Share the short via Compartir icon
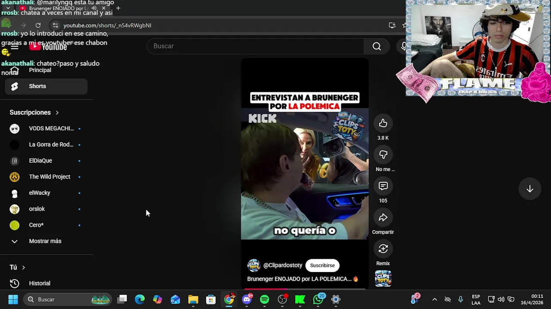 click(x=383, y=218)
